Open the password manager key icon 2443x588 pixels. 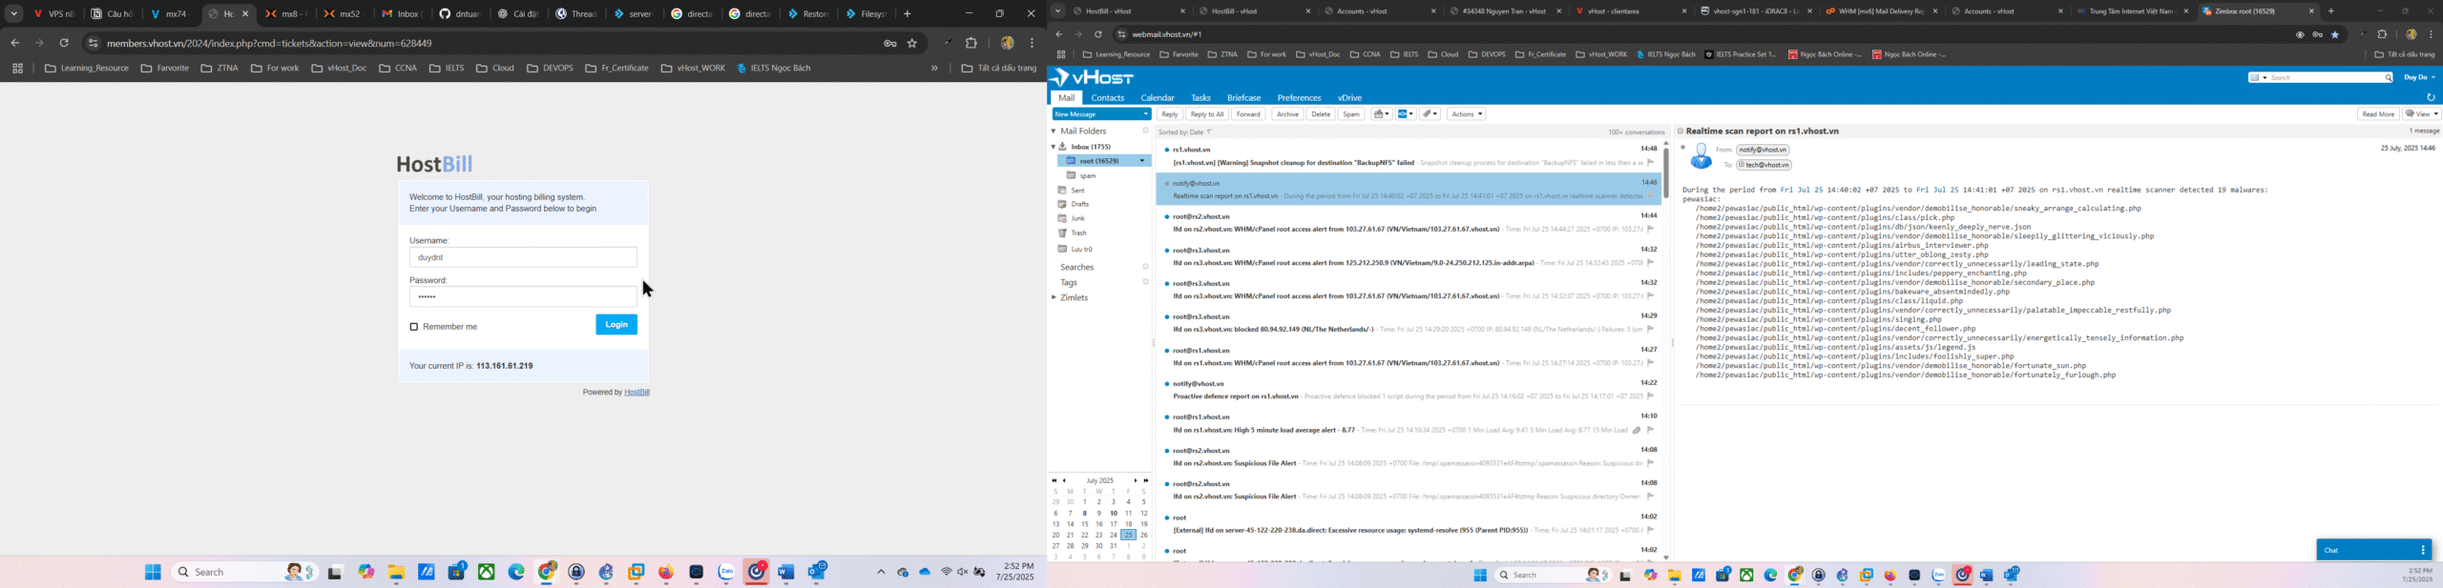coord(889,43)
